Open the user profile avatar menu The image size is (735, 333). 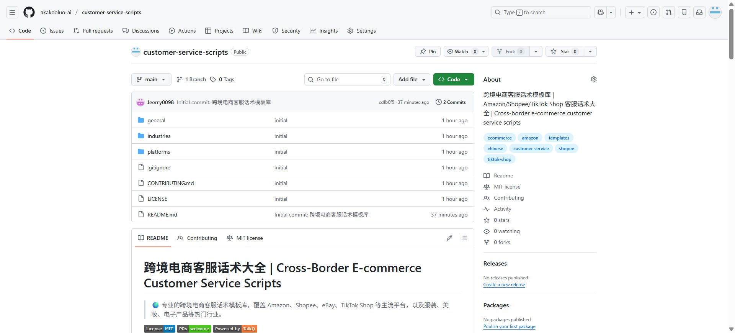715,12
